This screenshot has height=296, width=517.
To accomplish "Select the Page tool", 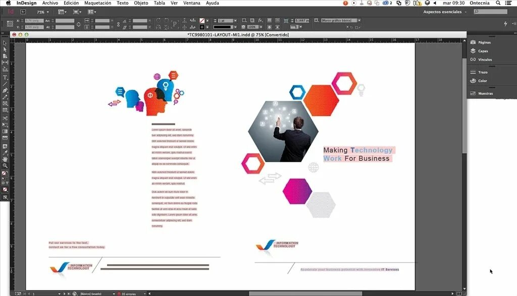I will pyautogui.click(x=5, y=56).
